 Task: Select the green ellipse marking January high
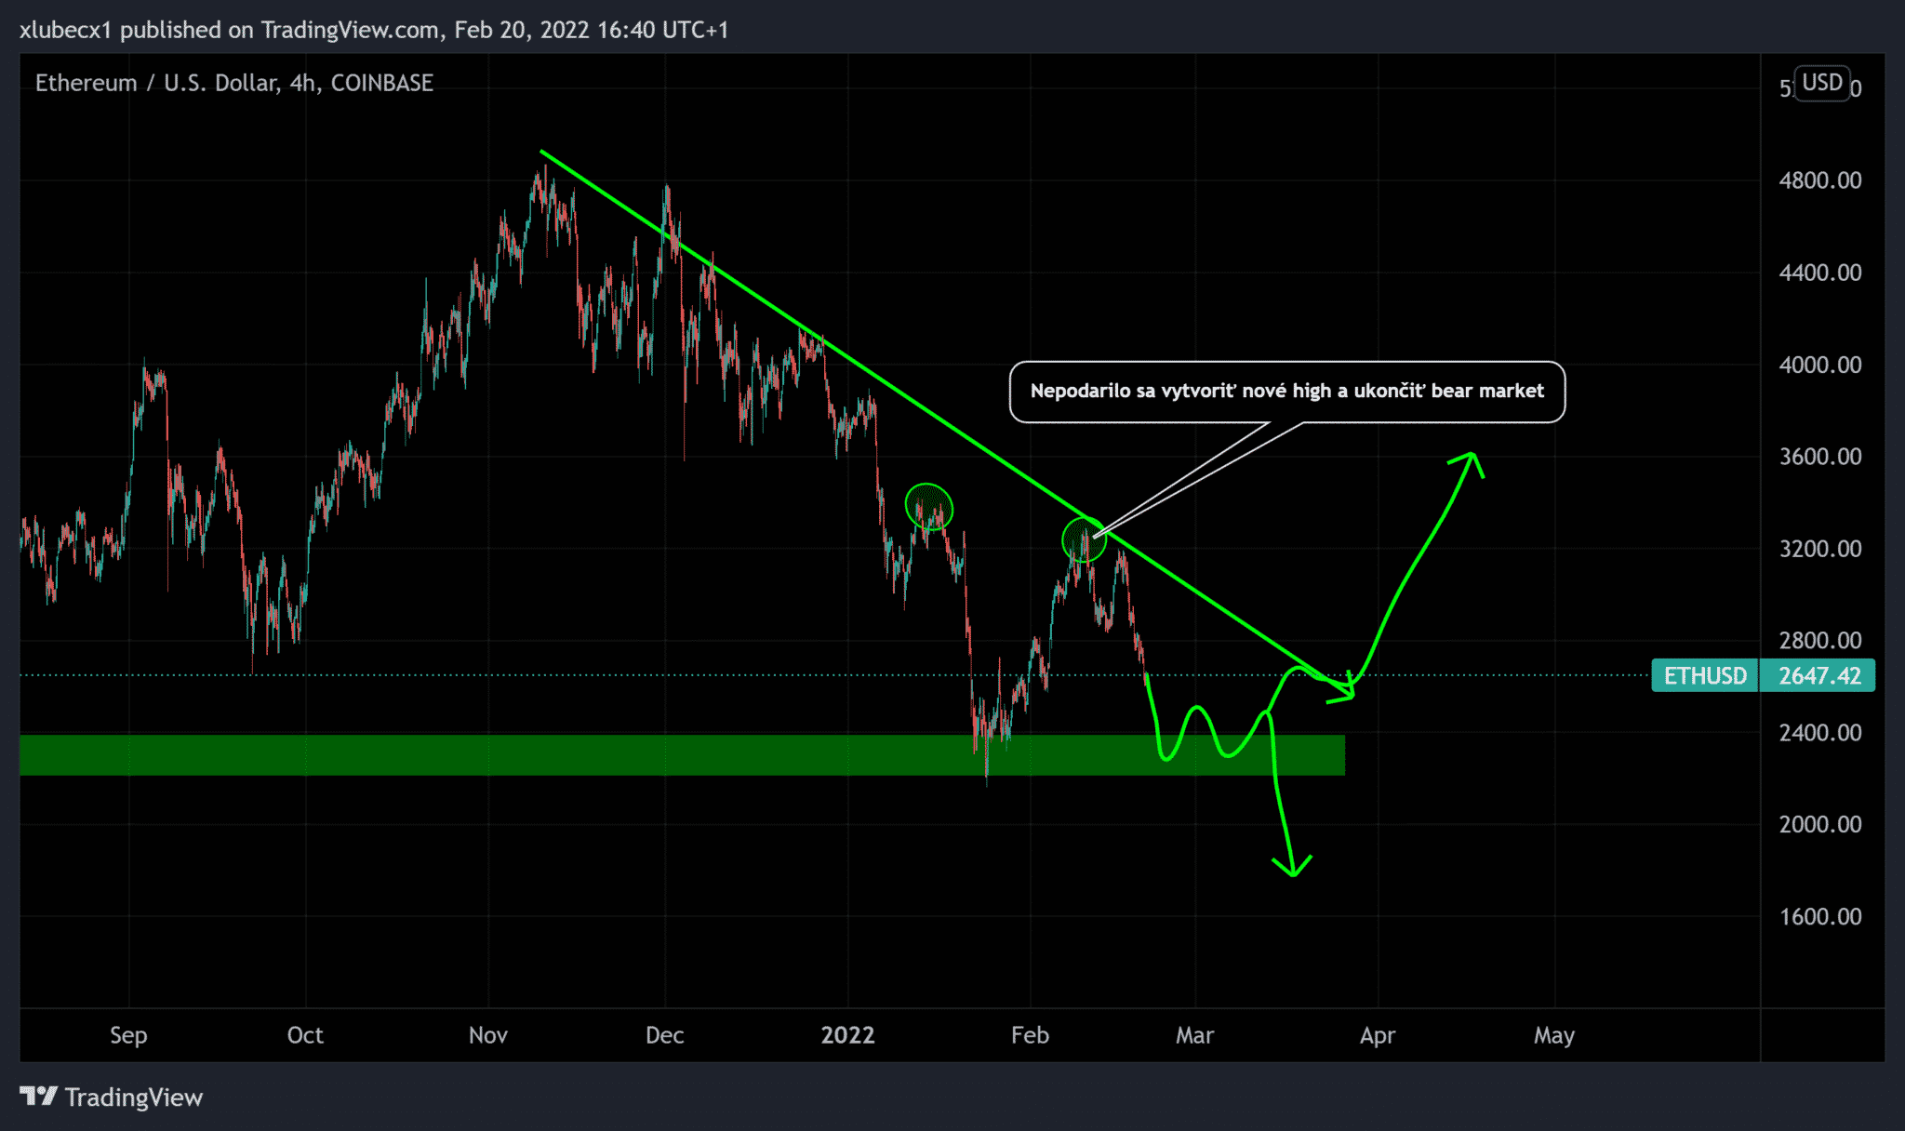click(928, 507)
